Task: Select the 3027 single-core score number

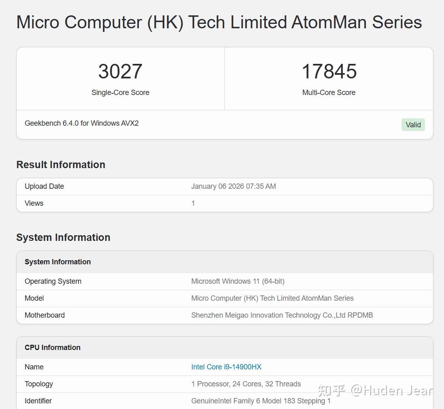Action: click(120, 71)
